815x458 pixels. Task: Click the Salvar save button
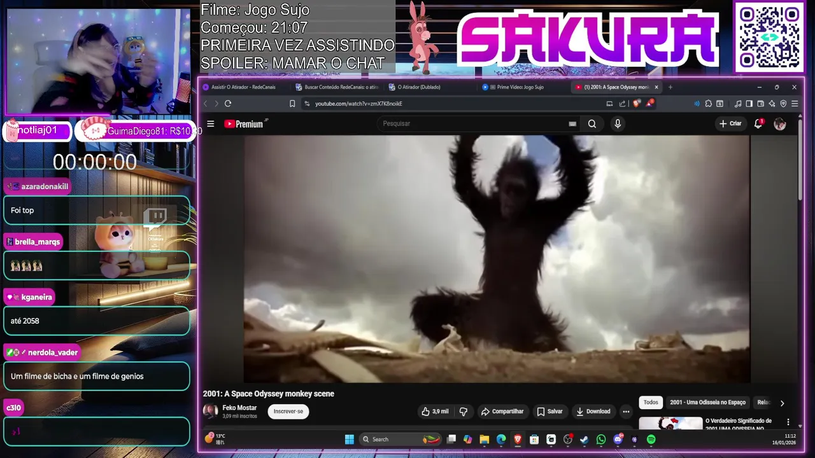pyautogui.click(x=550, y=412)
